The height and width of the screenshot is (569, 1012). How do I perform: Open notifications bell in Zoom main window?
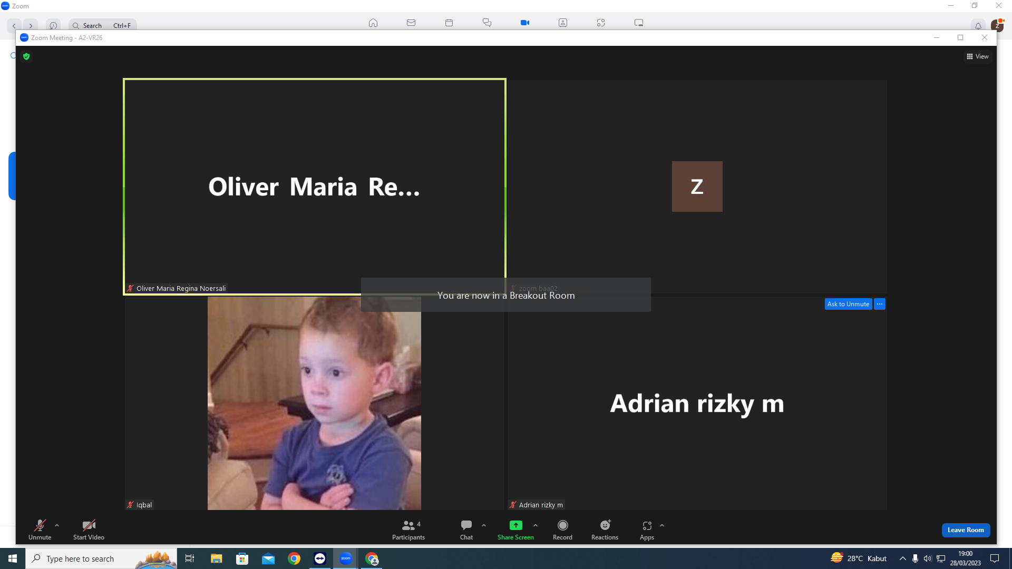point(978,25)
